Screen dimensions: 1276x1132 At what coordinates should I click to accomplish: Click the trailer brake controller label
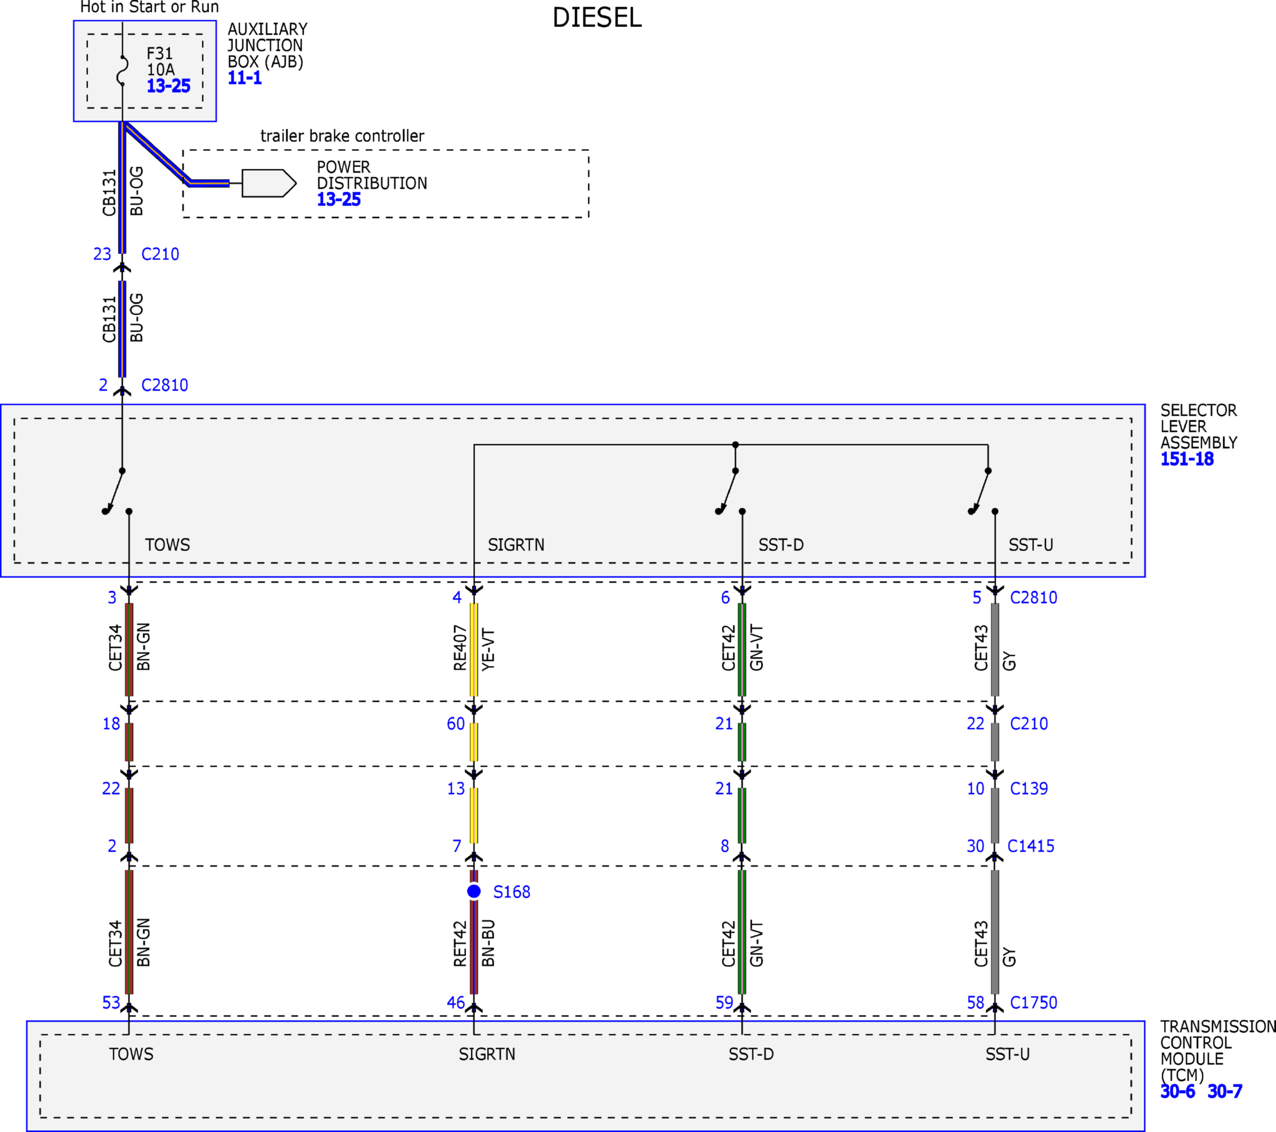click(x=342, y=136)
